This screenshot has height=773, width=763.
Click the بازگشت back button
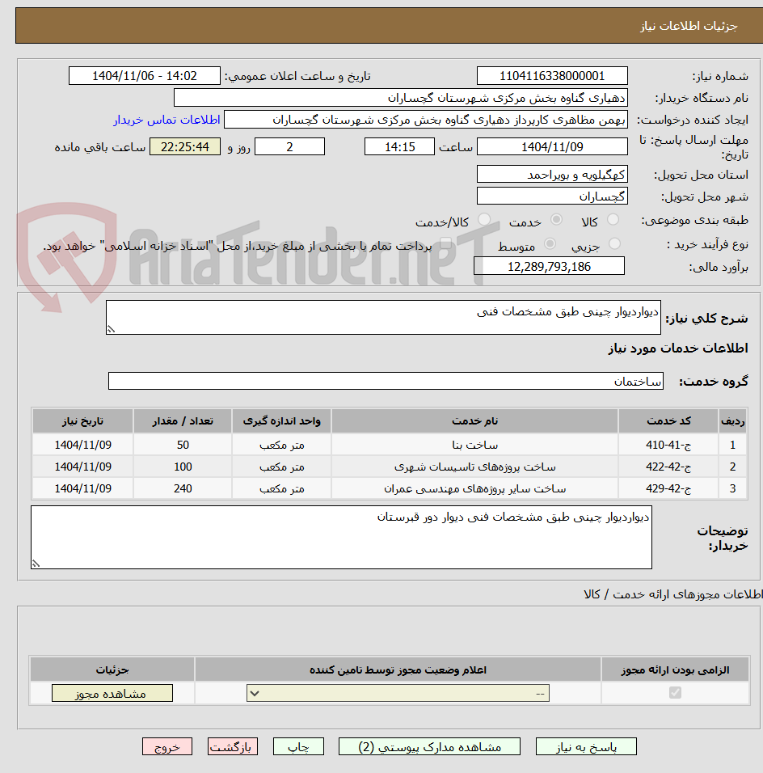point(232,746)
